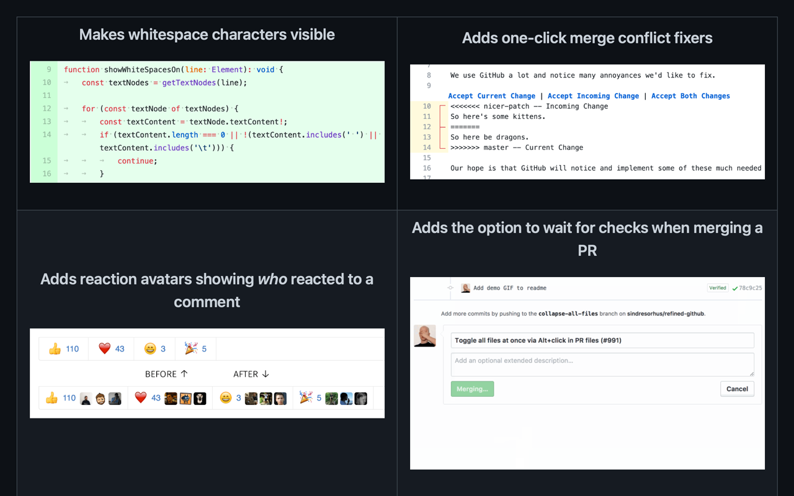This screenshot has height=496, width=794.
Task: Click the 'Add an optional extended description' field
Action: click(602, 363)
